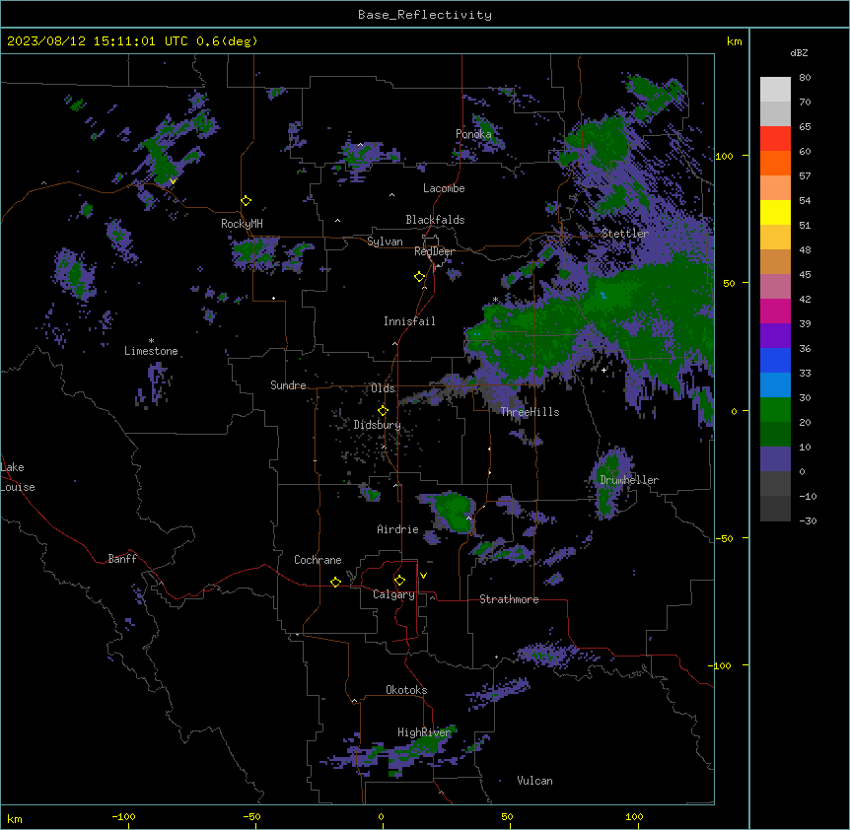850x830 pixels.
Task: Click the asterisk symbol above Limestone
Action: click(151, 341)
